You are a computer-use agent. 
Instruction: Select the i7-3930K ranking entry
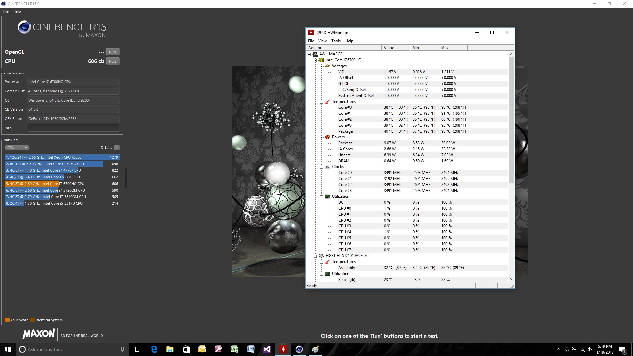[62, 164]
